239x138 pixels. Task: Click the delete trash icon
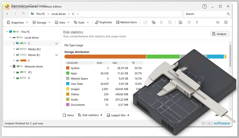tap(197, 23)
